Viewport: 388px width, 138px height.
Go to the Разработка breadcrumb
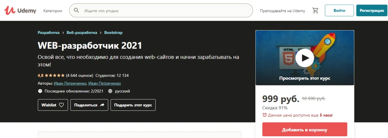pyautogui.click(x=49, y=33)
